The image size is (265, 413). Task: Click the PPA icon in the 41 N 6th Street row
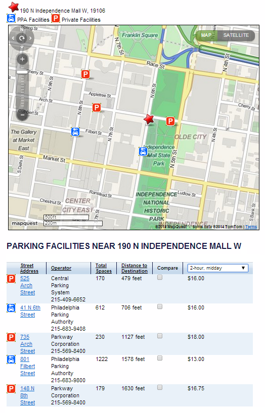point(11,308)
